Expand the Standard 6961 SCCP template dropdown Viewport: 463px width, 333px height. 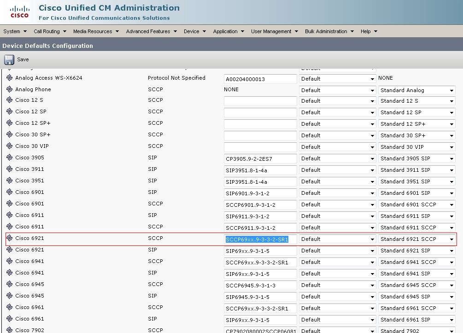click(416, 308)
